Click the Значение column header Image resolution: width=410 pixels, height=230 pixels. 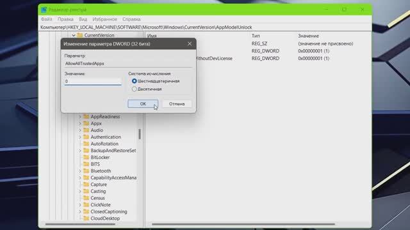point(308,36)
